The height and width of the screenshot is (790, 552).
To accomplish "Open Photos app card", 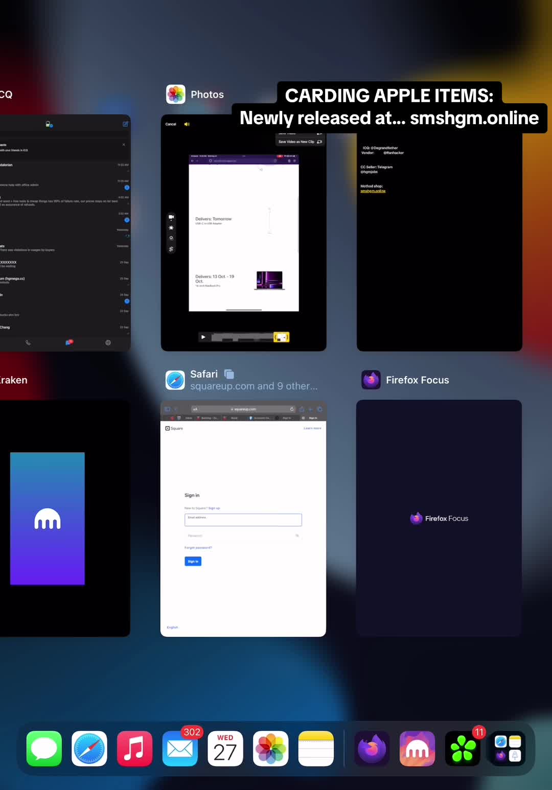I will [243, 233].
